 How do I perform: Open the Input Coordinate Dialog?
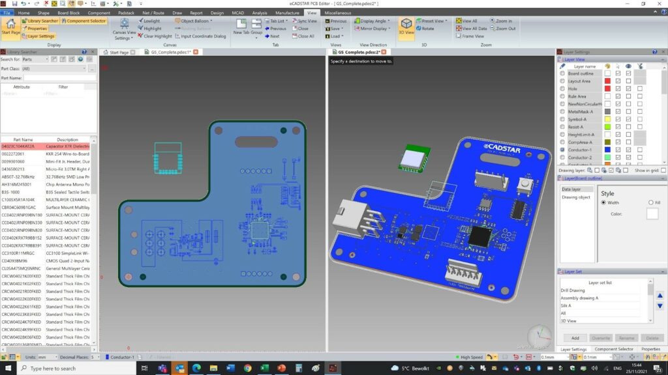tap(201, 36)
